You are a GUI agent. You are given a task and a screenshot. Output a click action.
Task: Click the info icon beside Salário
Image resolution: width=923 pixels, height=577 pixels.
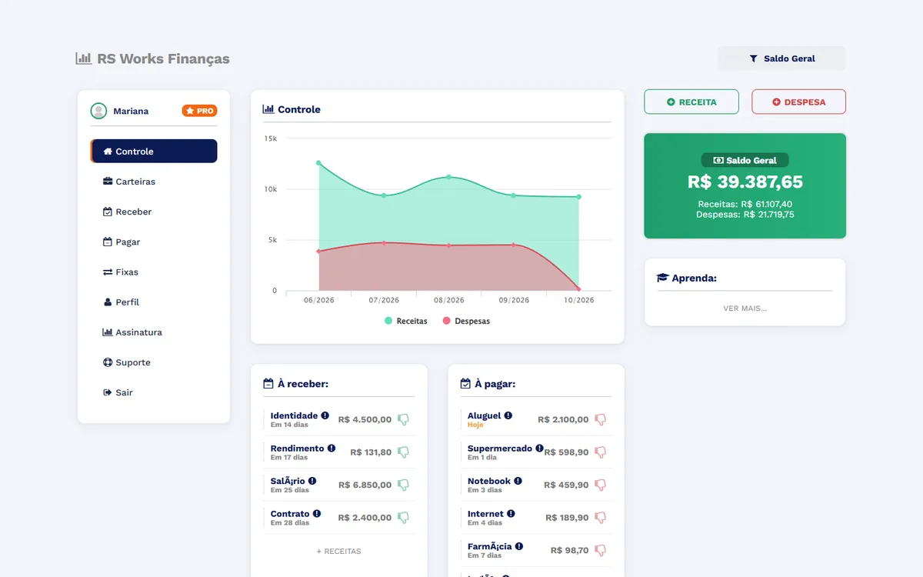coord(312,481)
